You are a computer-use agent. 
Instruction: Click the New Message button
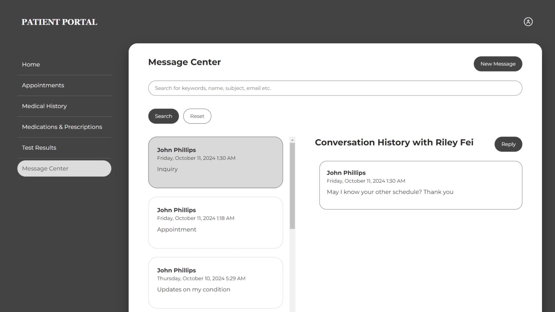click(x=498, y=64)
